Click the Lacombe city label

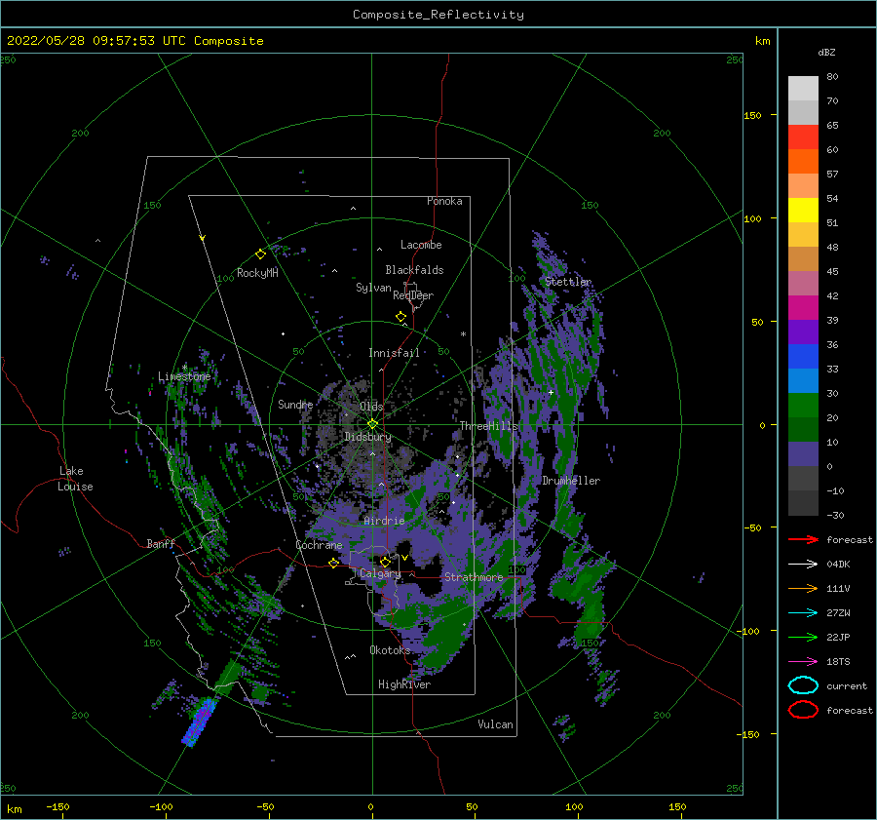tap(421, 245)
